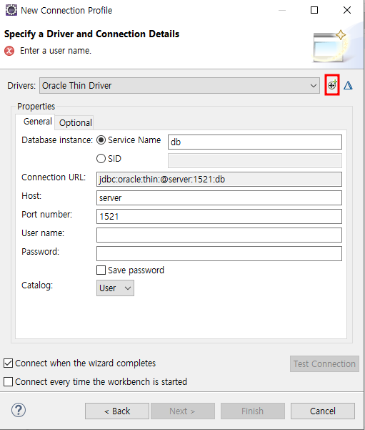Click the Test Connection button

[324, 364]
